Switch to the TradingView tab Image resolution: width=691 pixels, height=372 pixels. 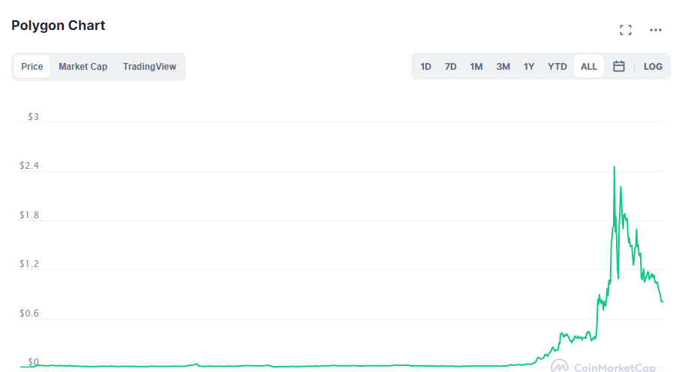[149, 67]
